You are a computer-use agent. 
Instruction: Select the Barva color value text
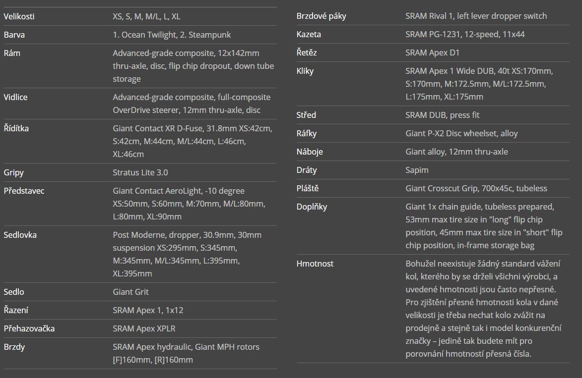pyautogui.click(x=172, y=35)
